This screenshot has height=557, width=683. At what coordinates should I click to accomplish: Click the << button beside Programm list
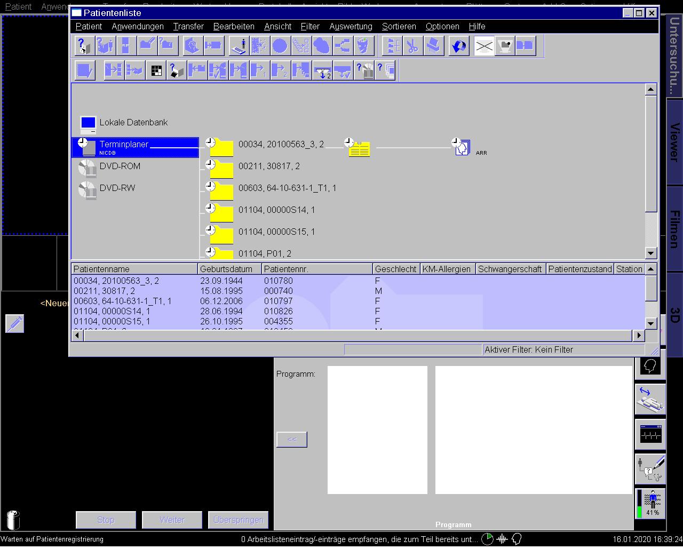point(292,440)
